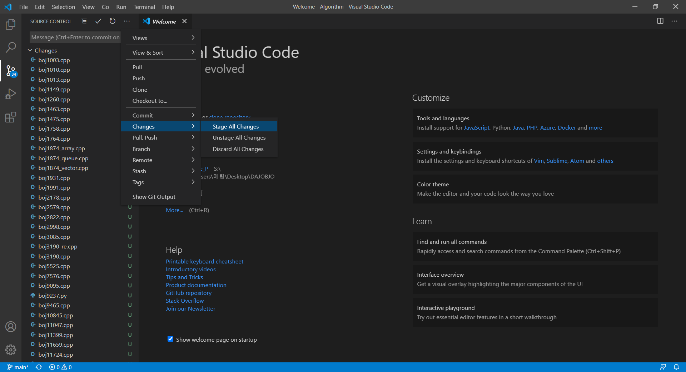Click the VS Code logo in title bar
The image size is (686, 372).
(8, 7)
